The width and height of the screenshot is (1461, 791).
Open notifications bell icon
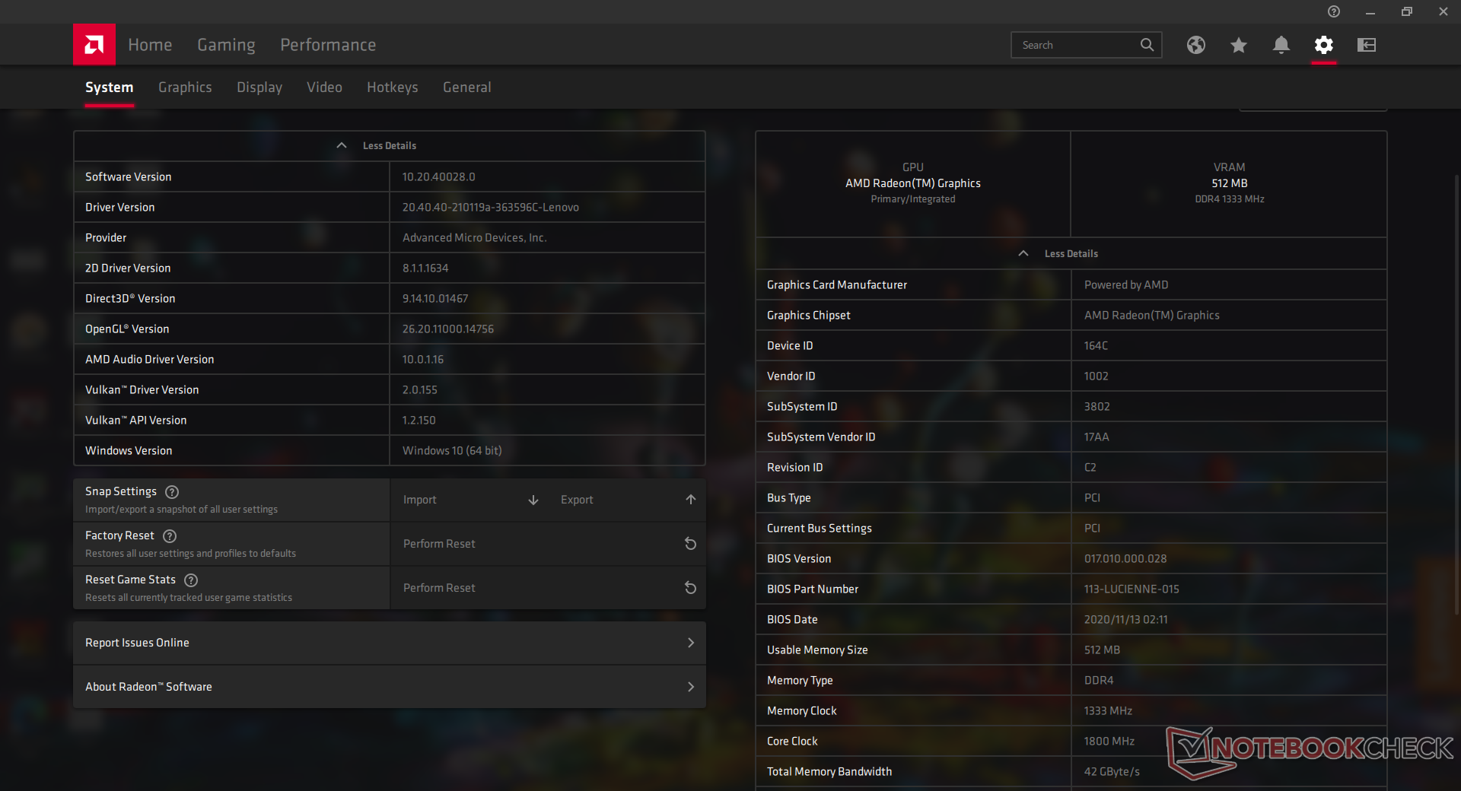click(1281, 45)
